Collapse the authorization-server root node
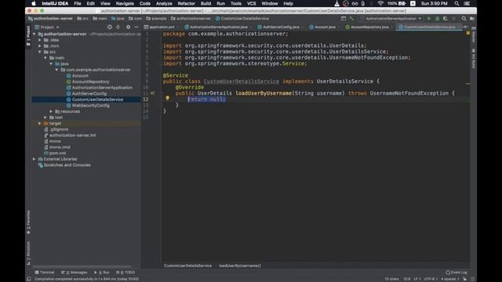Viewport: 502px width, 282px height. [35, 34]
